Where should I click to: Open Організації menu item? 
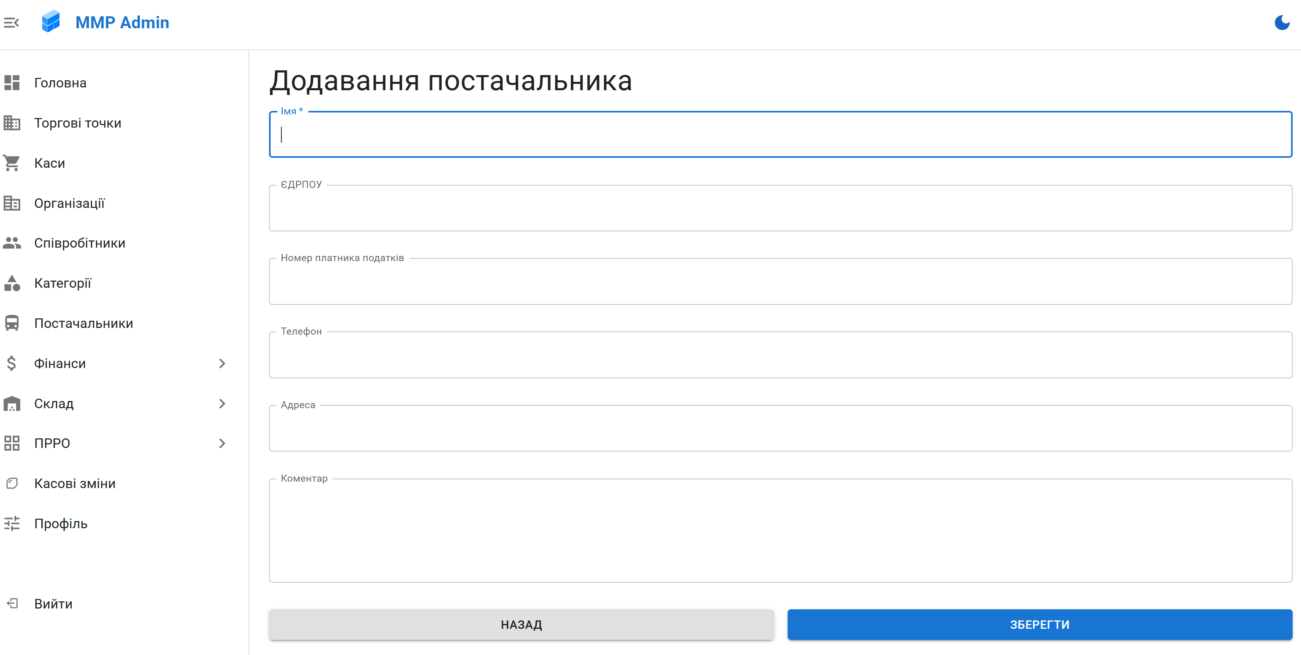pyautogui.click(x=69, y=203)
